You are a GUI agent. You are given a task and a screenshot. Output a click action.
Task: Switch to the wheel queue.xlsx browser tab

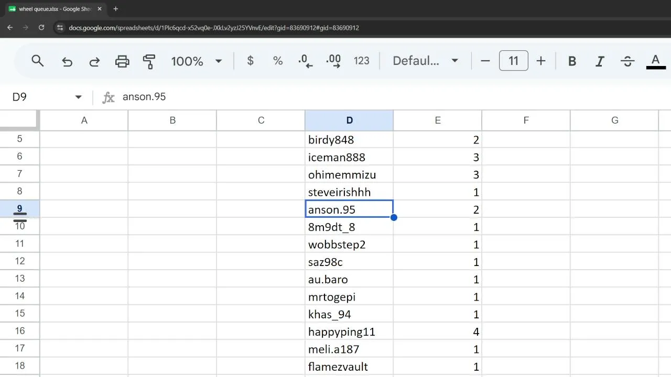point(54,9)
